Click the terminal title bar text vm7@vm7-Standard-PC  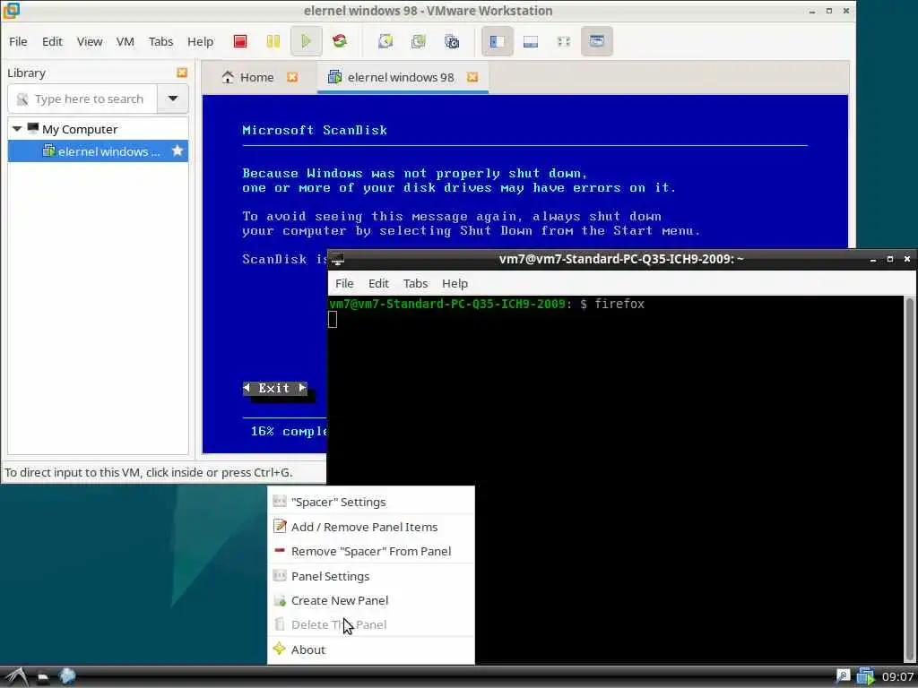click(x=621, y=259)
